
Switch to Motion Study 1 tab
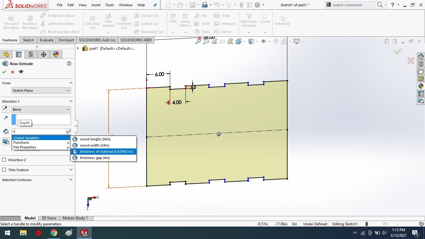[x=75, y=218]
